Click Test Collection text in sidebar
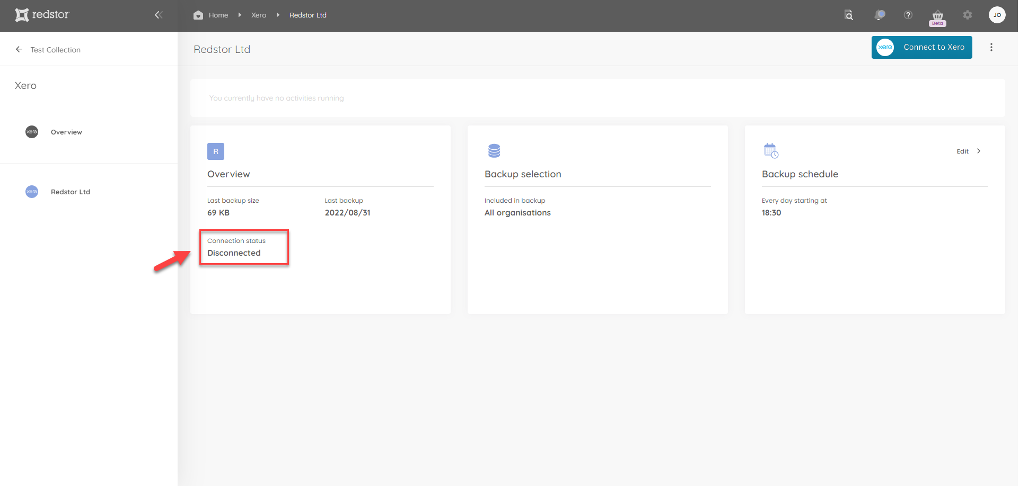Image resolution: width=1019 pixels, height=486 pixels. point(56,50)
